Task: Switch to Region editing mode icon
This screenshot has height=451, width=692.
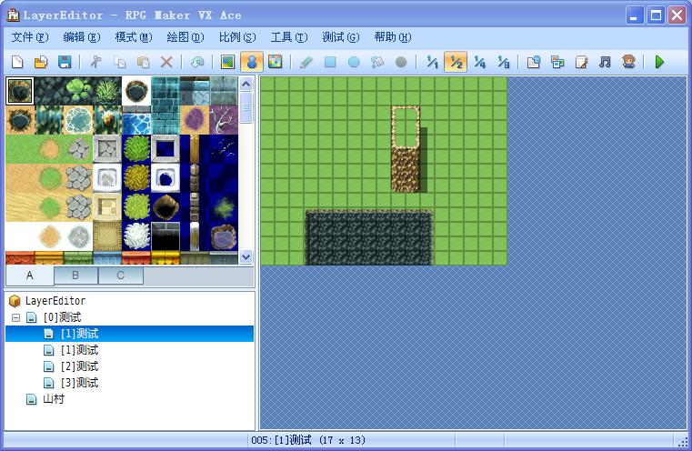Action: [x=275, y=62]
